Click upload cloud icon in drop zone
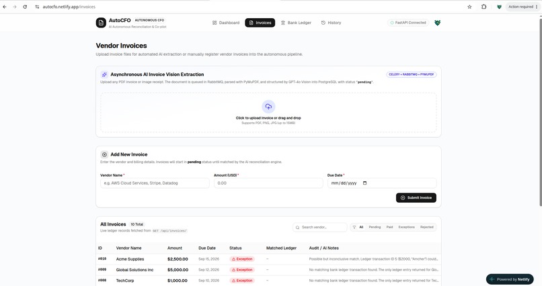The image size is (542, 286). 268,107
